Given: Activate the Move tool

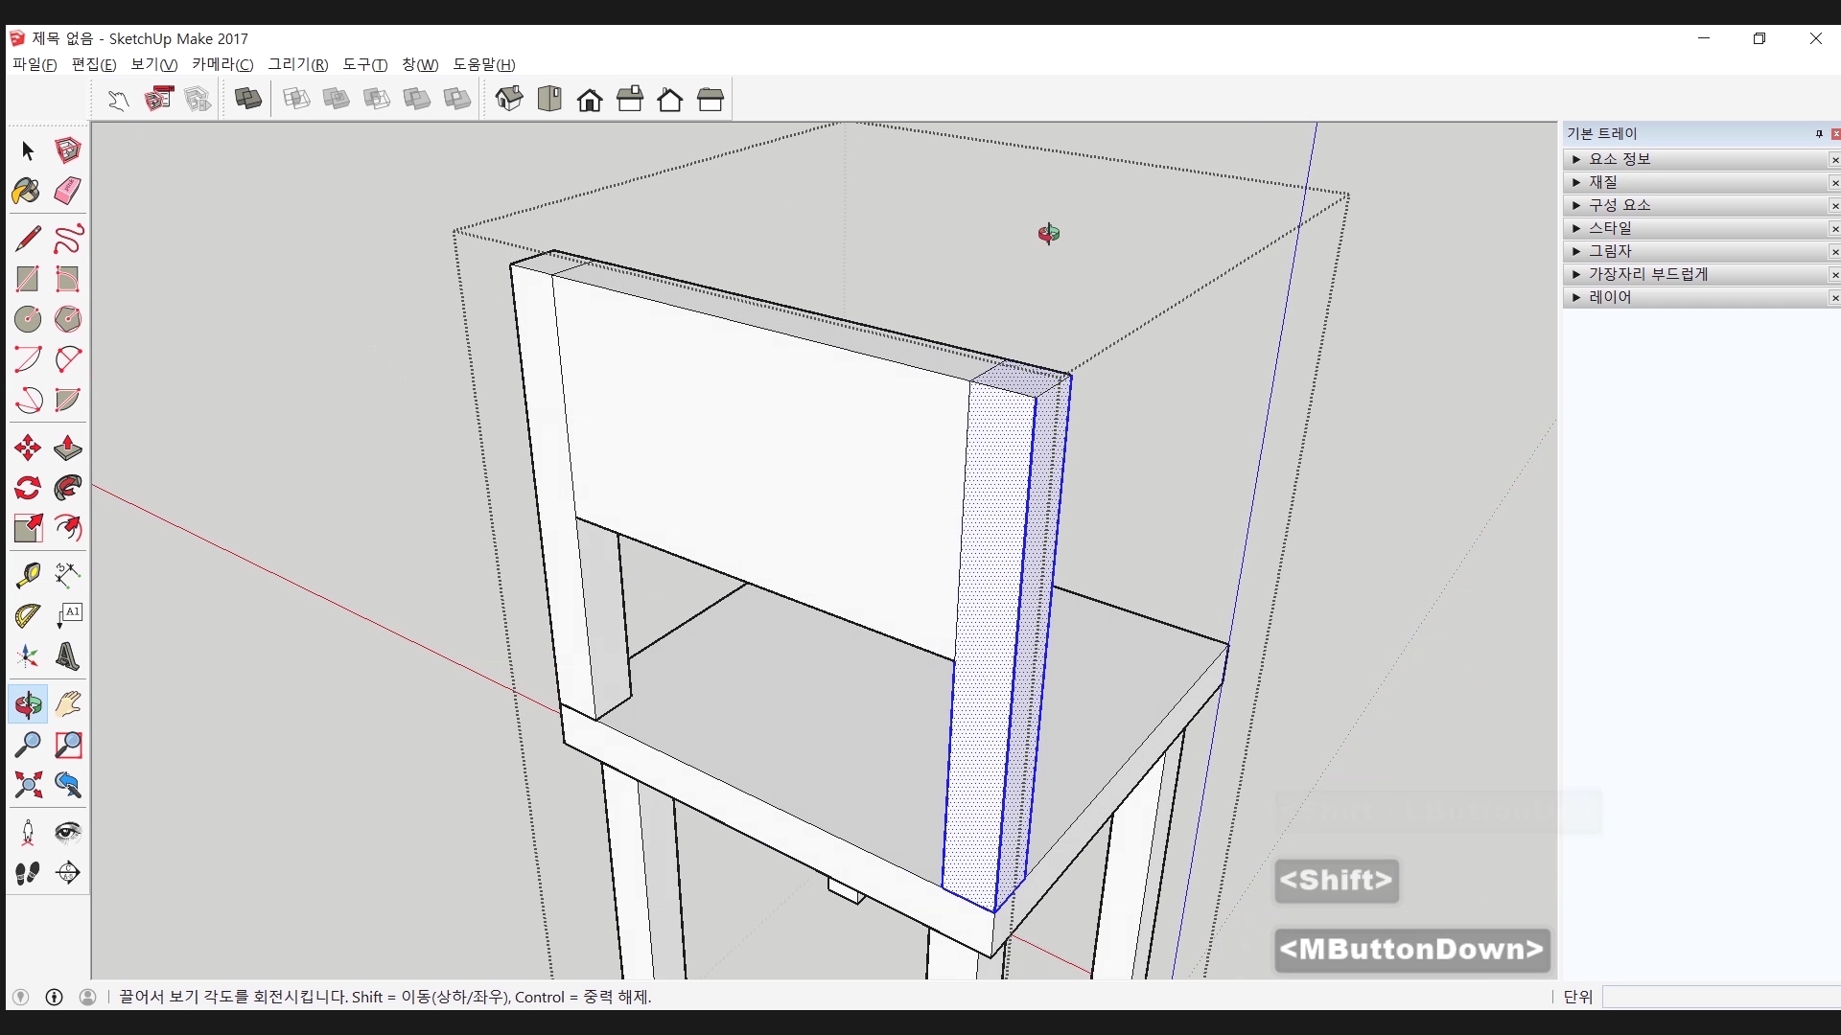Looking at the screenshot, I should (27, 448).
